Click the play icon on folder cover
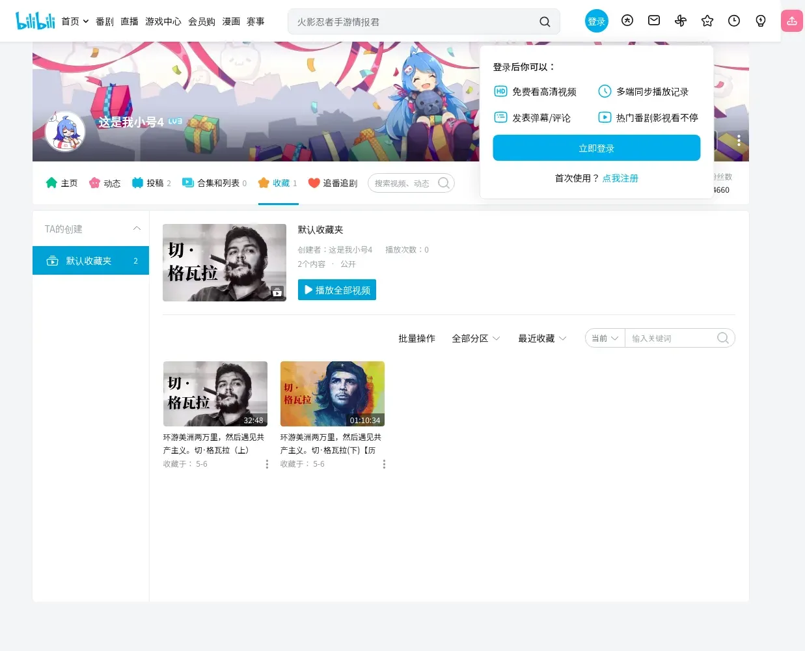The image size is (805, 651). pyautogui.click(x=278, y=292)
